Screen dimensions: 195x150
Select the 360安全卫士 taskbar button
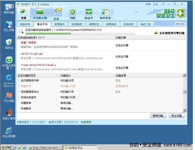(80, 148)
